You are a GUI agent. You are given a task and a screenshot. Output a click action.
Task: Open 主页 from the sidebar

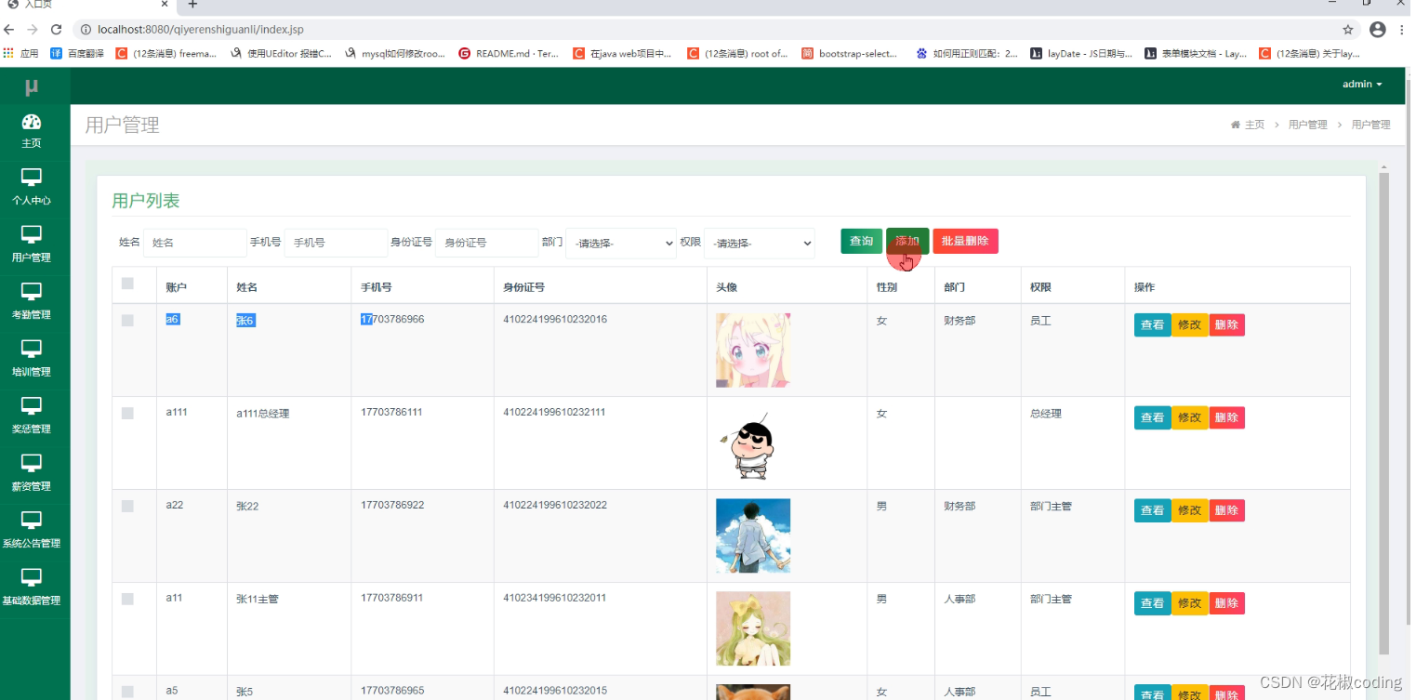[33, 130]
